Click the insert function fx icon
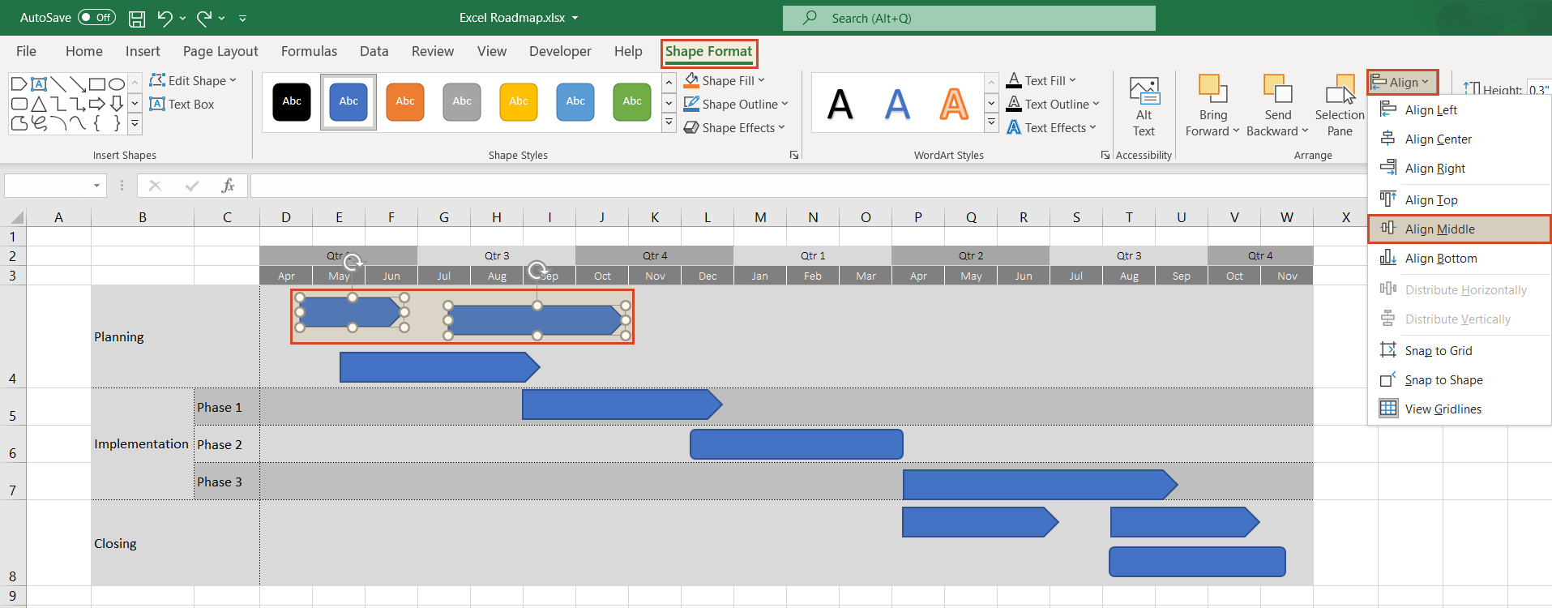Screen dimensions: 1552x608 click(x=228, y=186)
